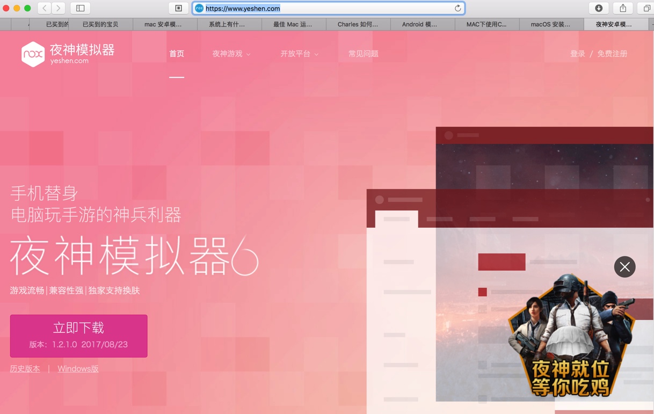Click the 登录 link
Viewport: 654px width, 414px height.
[578, 54]
